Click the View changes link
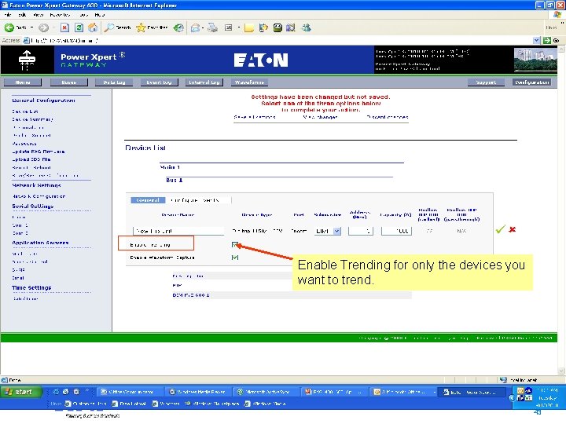Viewport: 566px width, 424px height. tap(320, 117)
